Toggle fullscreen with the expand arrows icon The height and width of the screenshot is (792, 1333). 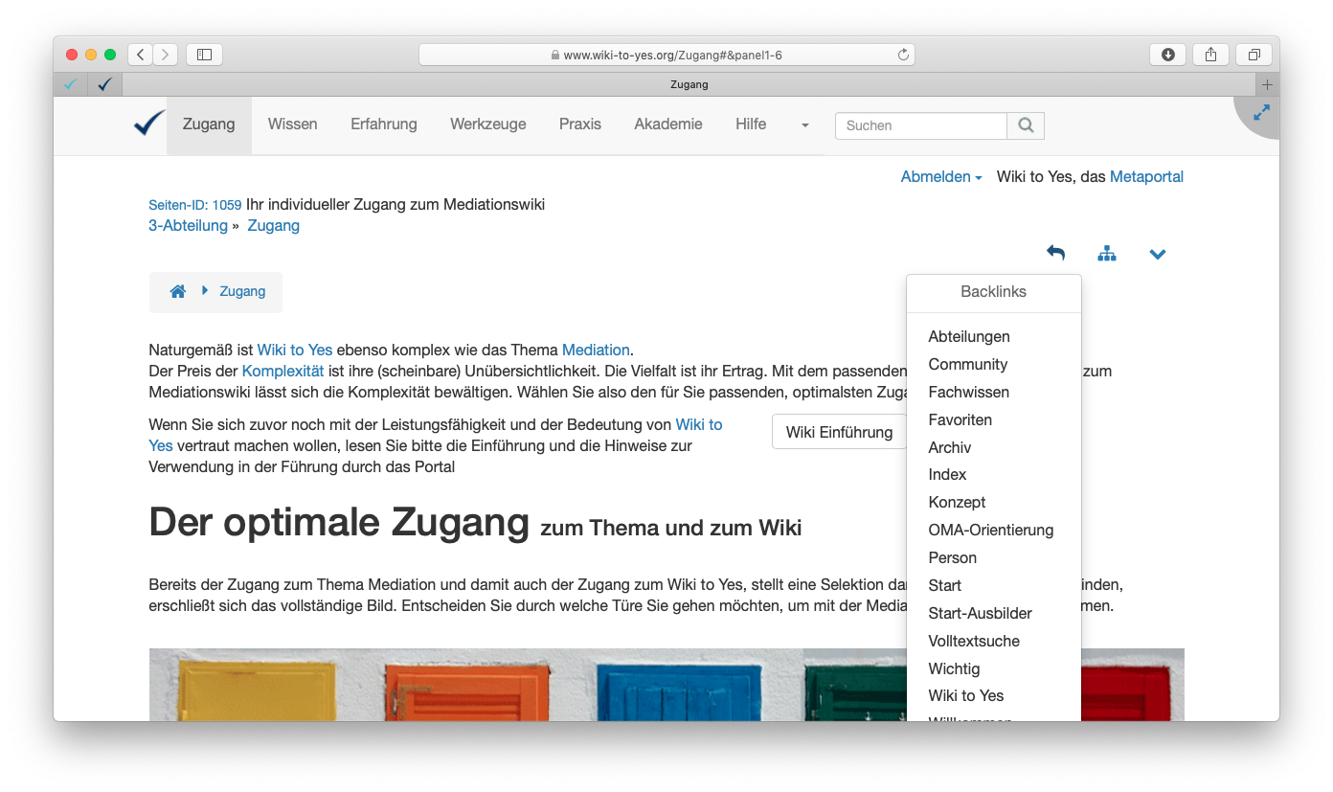pyautogui.click(x=1261, y=113)
